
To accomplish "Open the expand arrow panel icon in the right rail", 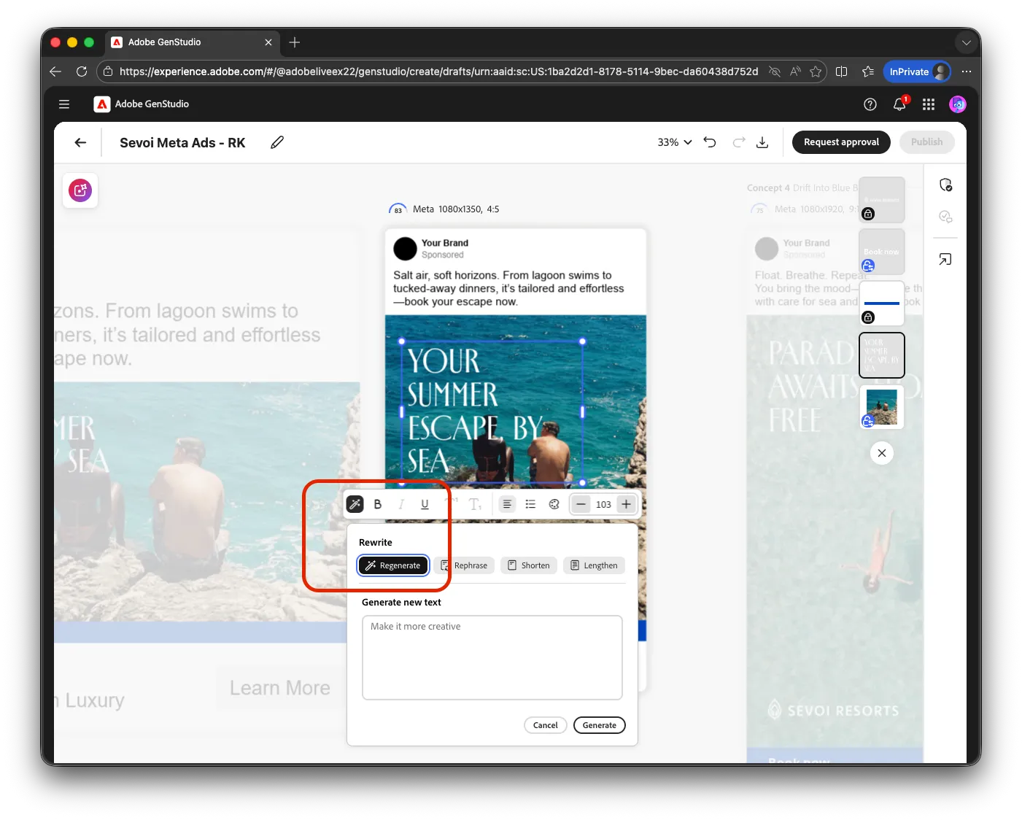I will tap(945, 259).
